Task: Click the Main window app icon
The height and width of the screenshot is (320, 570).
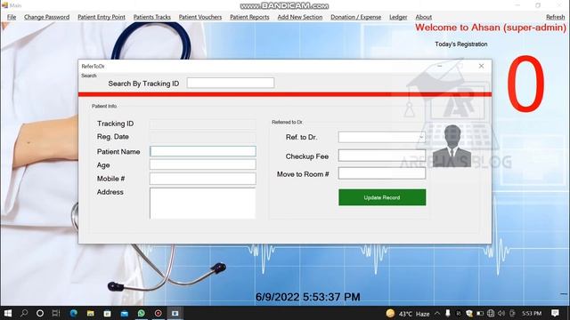Action: pos(4,5)
